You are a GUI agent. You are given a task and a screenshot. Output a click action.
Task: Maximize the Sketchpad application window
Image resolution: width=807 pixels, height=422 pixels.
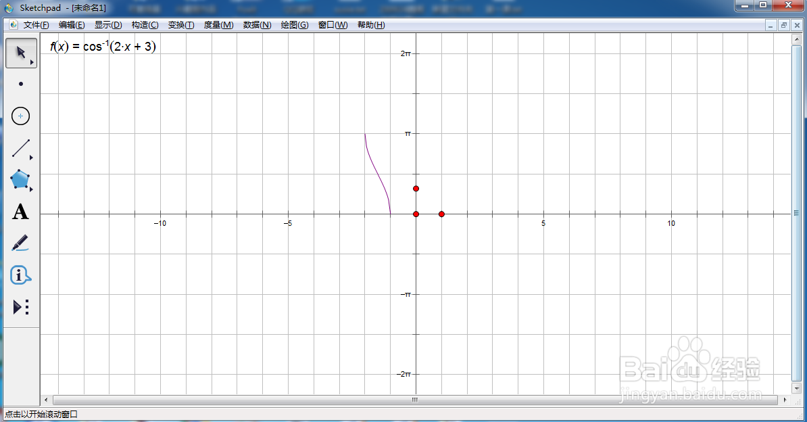pyautogui.click(x=763, y=5)
